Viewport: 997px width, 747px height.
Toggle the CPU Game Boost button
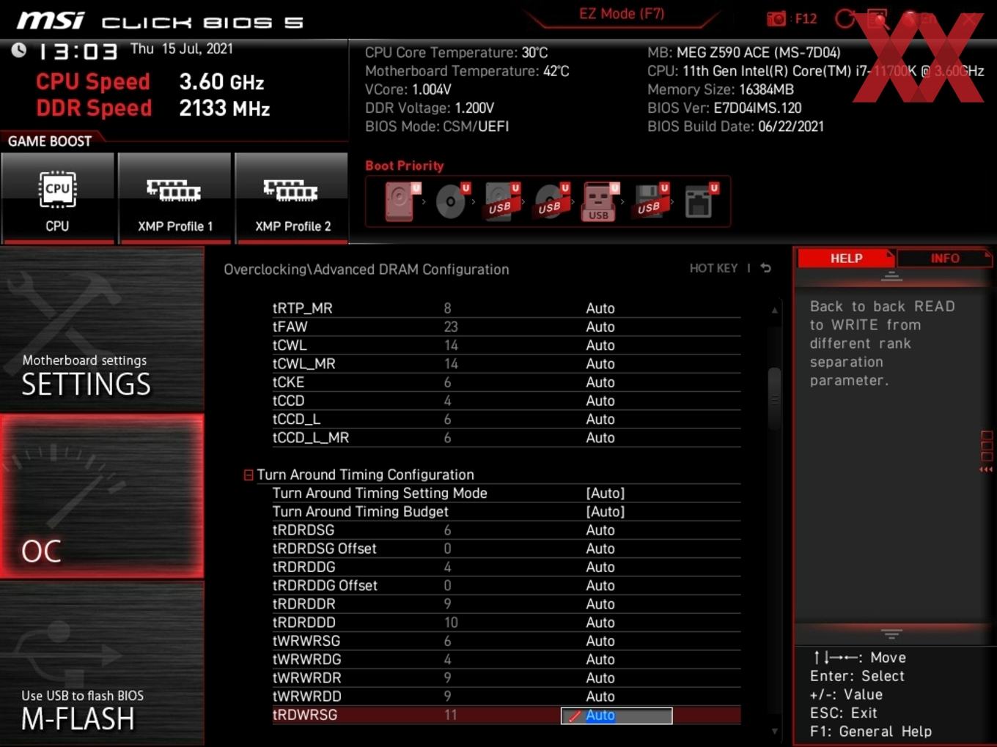pyautogui.click(x=57, y=197)
